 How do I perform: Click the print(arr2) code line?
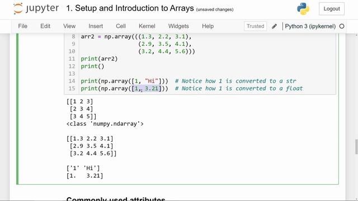tap(99, 59)
